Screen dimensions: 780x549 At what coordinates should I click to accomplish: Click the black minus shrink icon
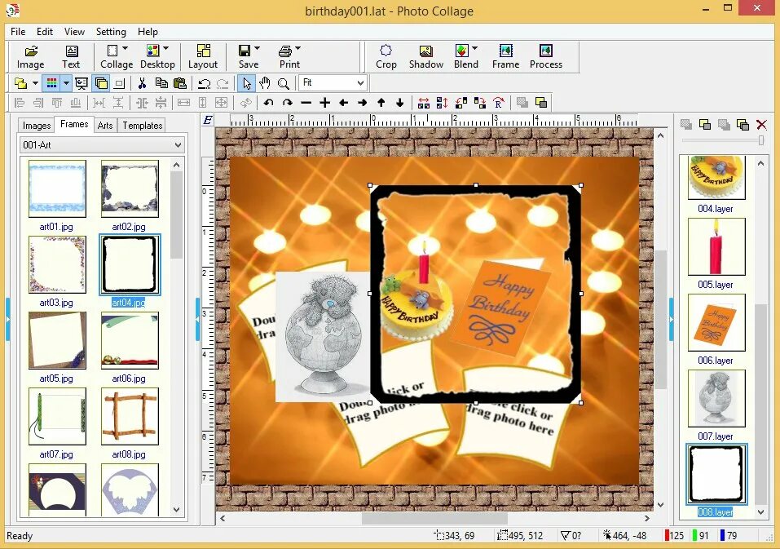pos(306,103)
